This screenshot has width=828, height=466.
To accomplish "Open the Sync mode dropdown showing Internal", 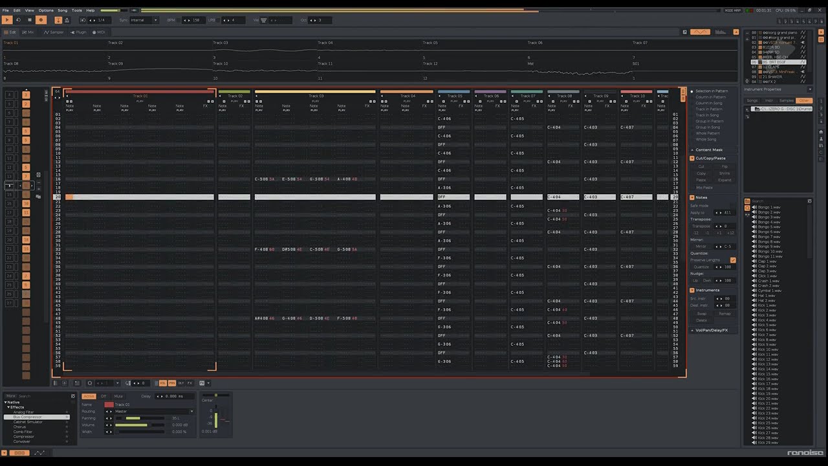I will (144, 20).
